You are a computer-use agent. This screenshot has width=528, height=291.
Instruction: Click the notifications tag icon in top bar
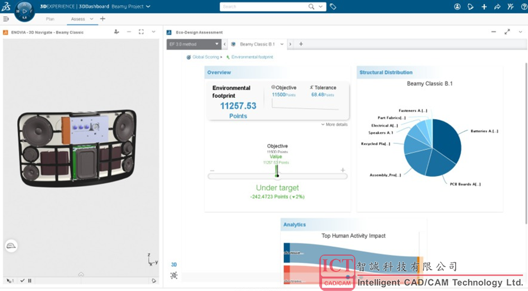[x=470, y=6]
